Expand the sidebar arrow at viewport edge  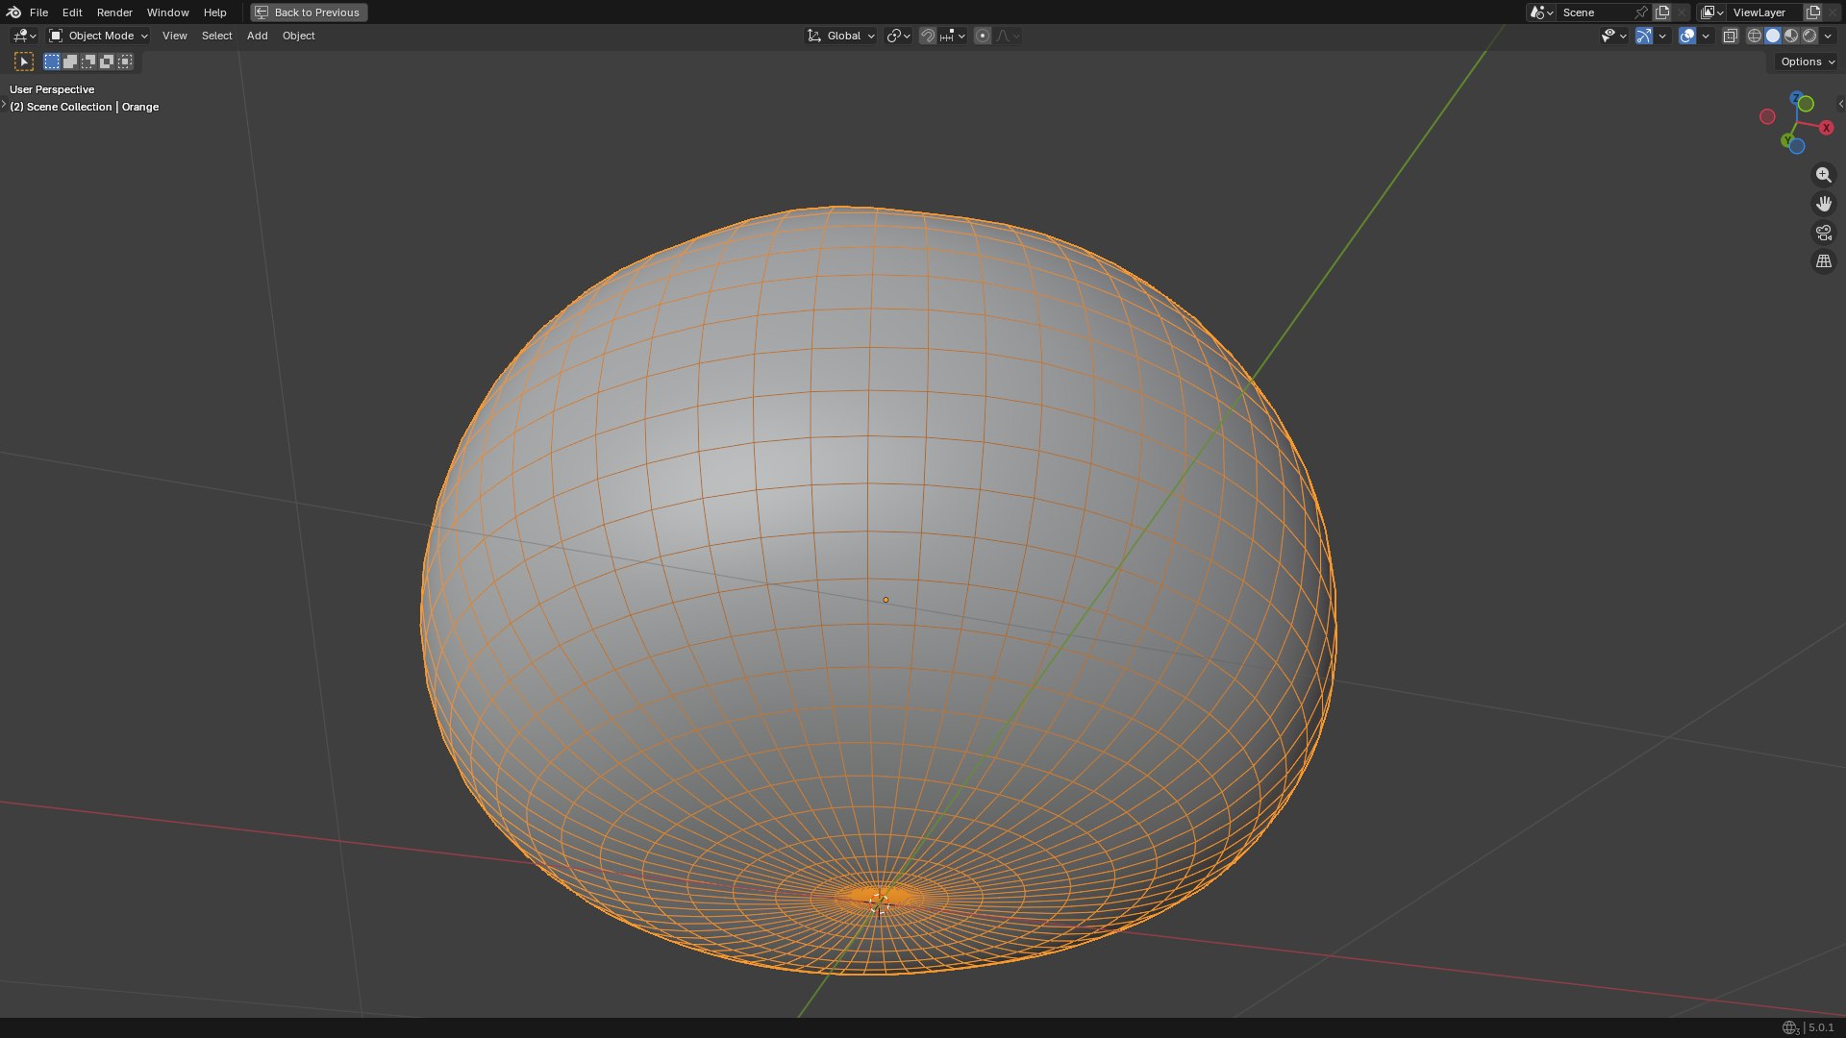pos(1840,104)
